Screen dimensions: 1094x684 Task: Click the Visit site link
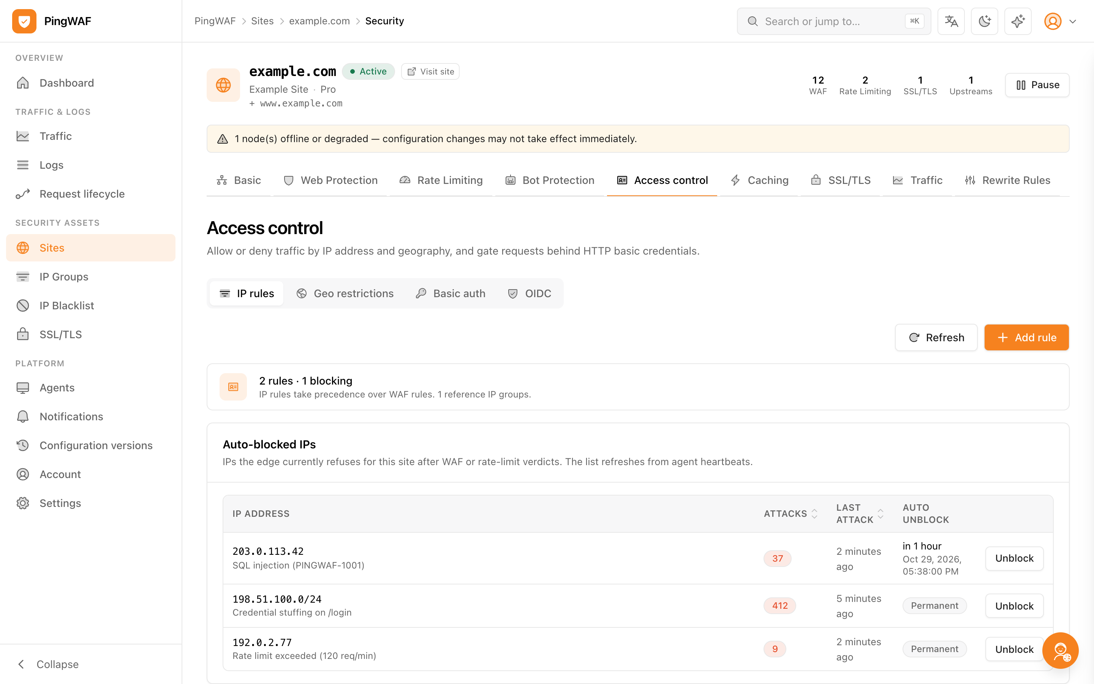tap(430, 71)
